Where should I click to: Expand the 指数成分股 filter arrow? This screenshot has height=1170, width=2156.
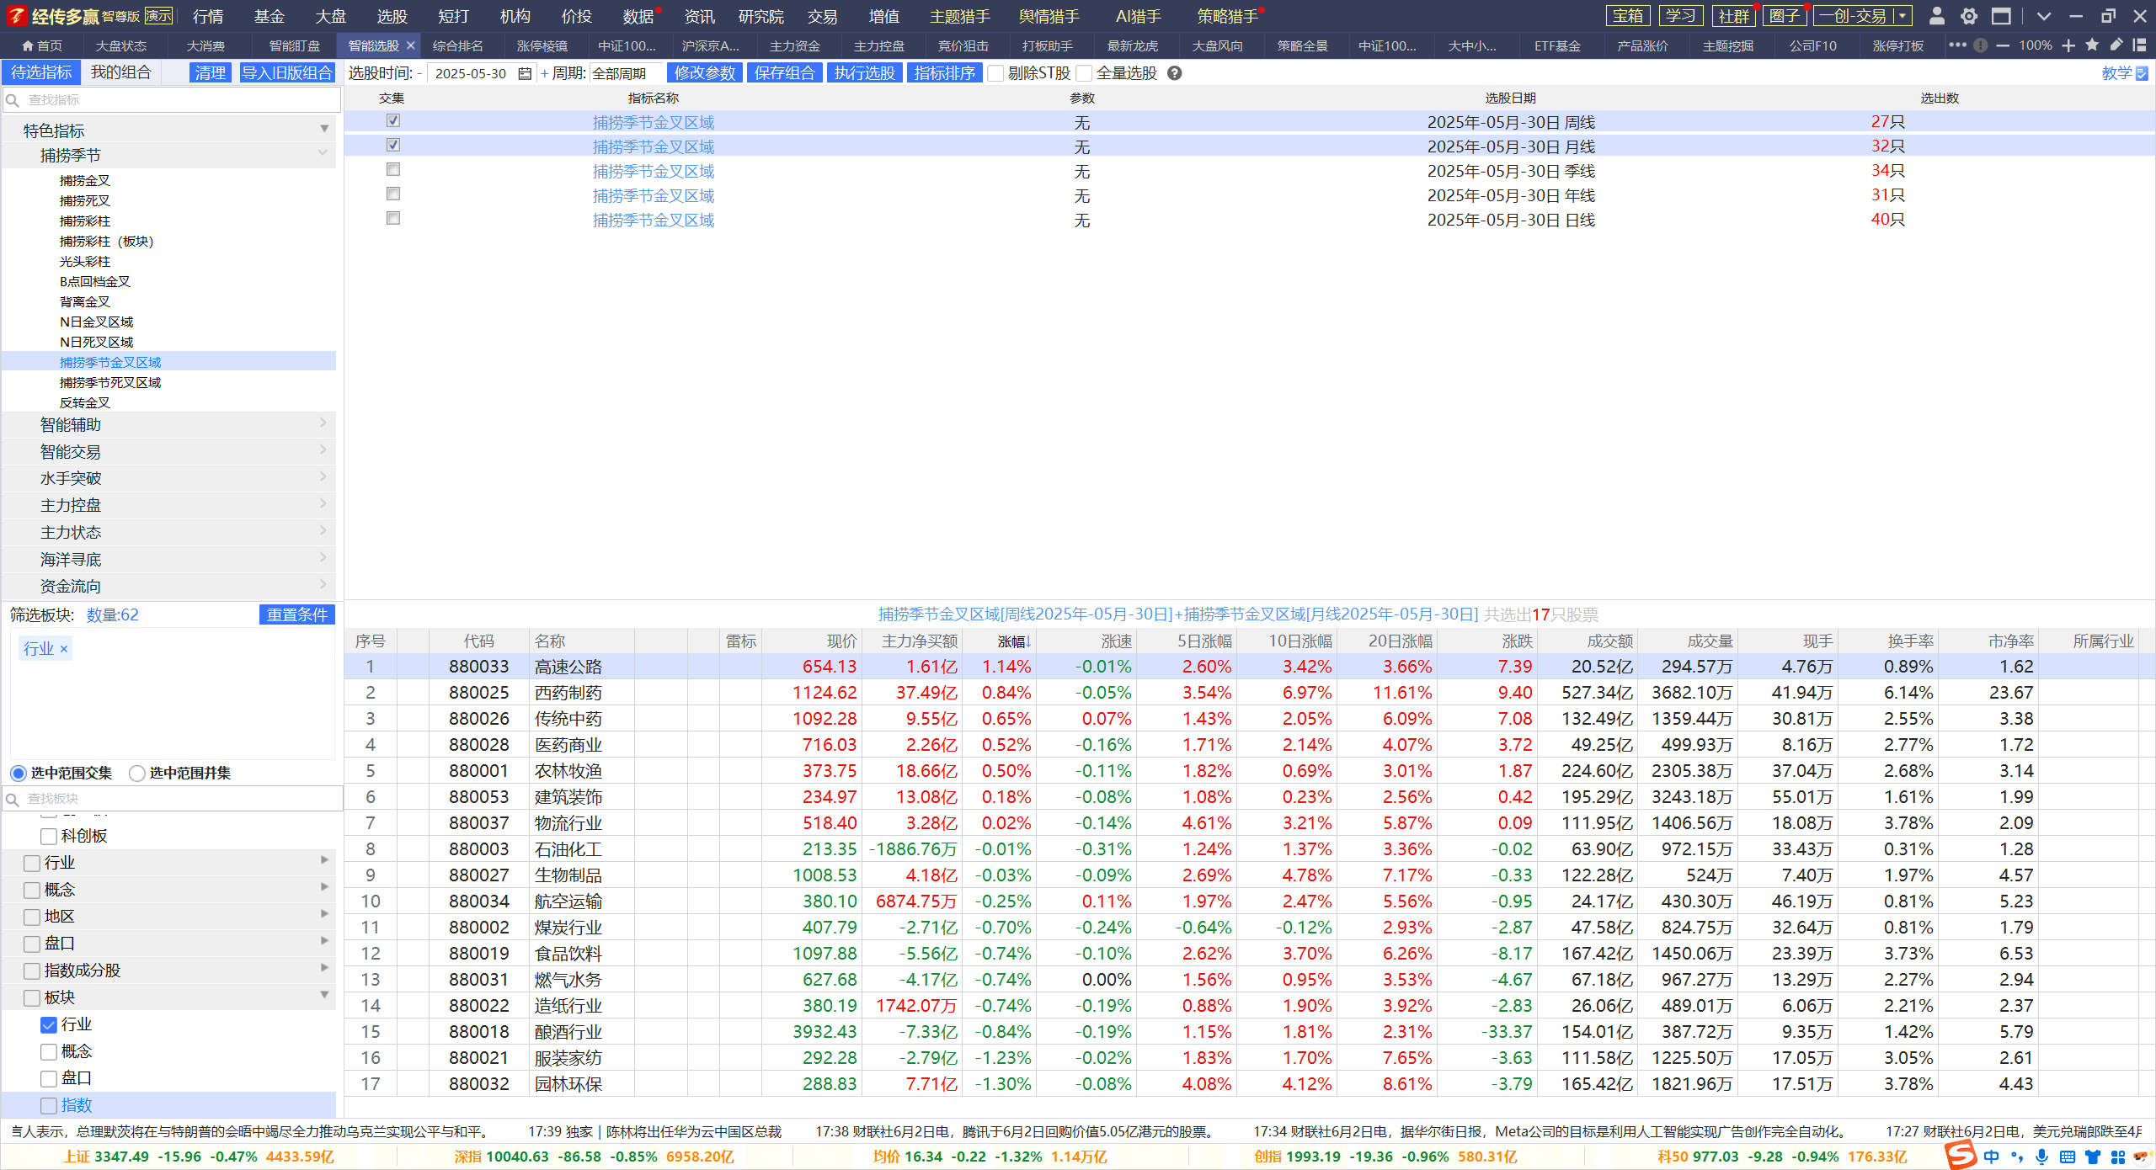[325, 969]
